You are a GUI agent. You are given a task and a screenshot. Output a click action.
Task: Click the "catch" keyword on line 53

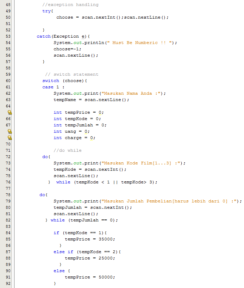(x=44, y=36)
